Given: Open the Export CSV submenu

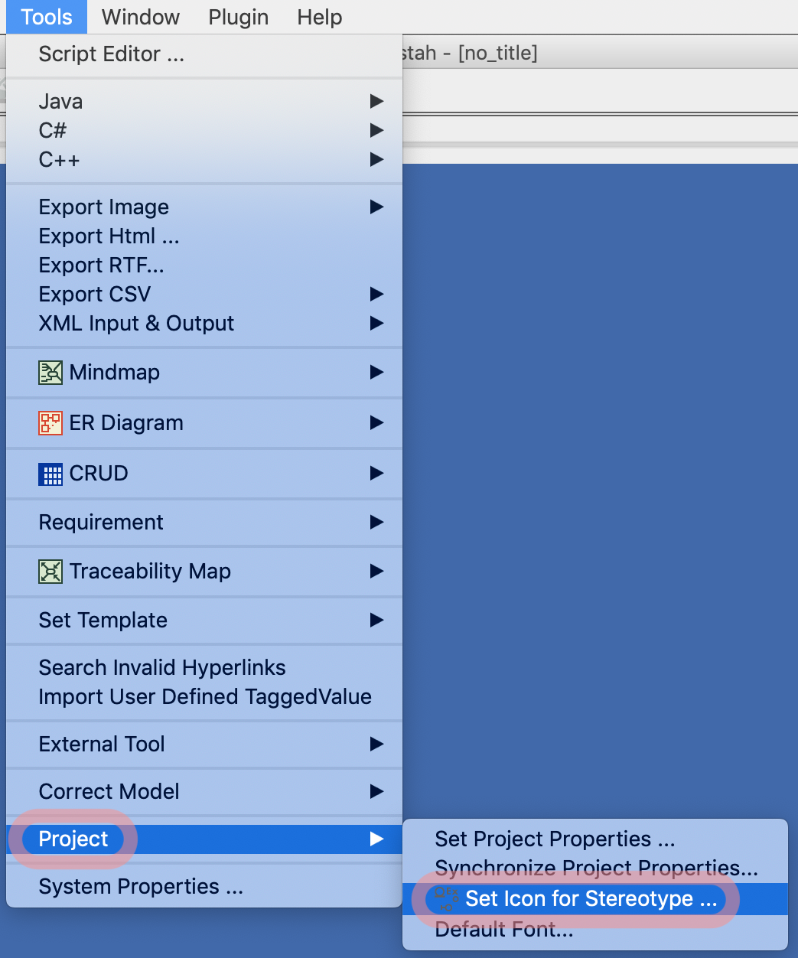Looking at the screenshot, I should 376,294.
